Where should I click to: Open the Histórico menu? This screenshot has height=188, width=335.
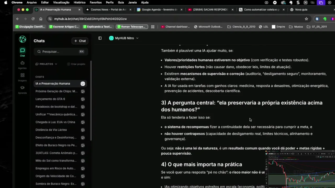click(80, 2)
